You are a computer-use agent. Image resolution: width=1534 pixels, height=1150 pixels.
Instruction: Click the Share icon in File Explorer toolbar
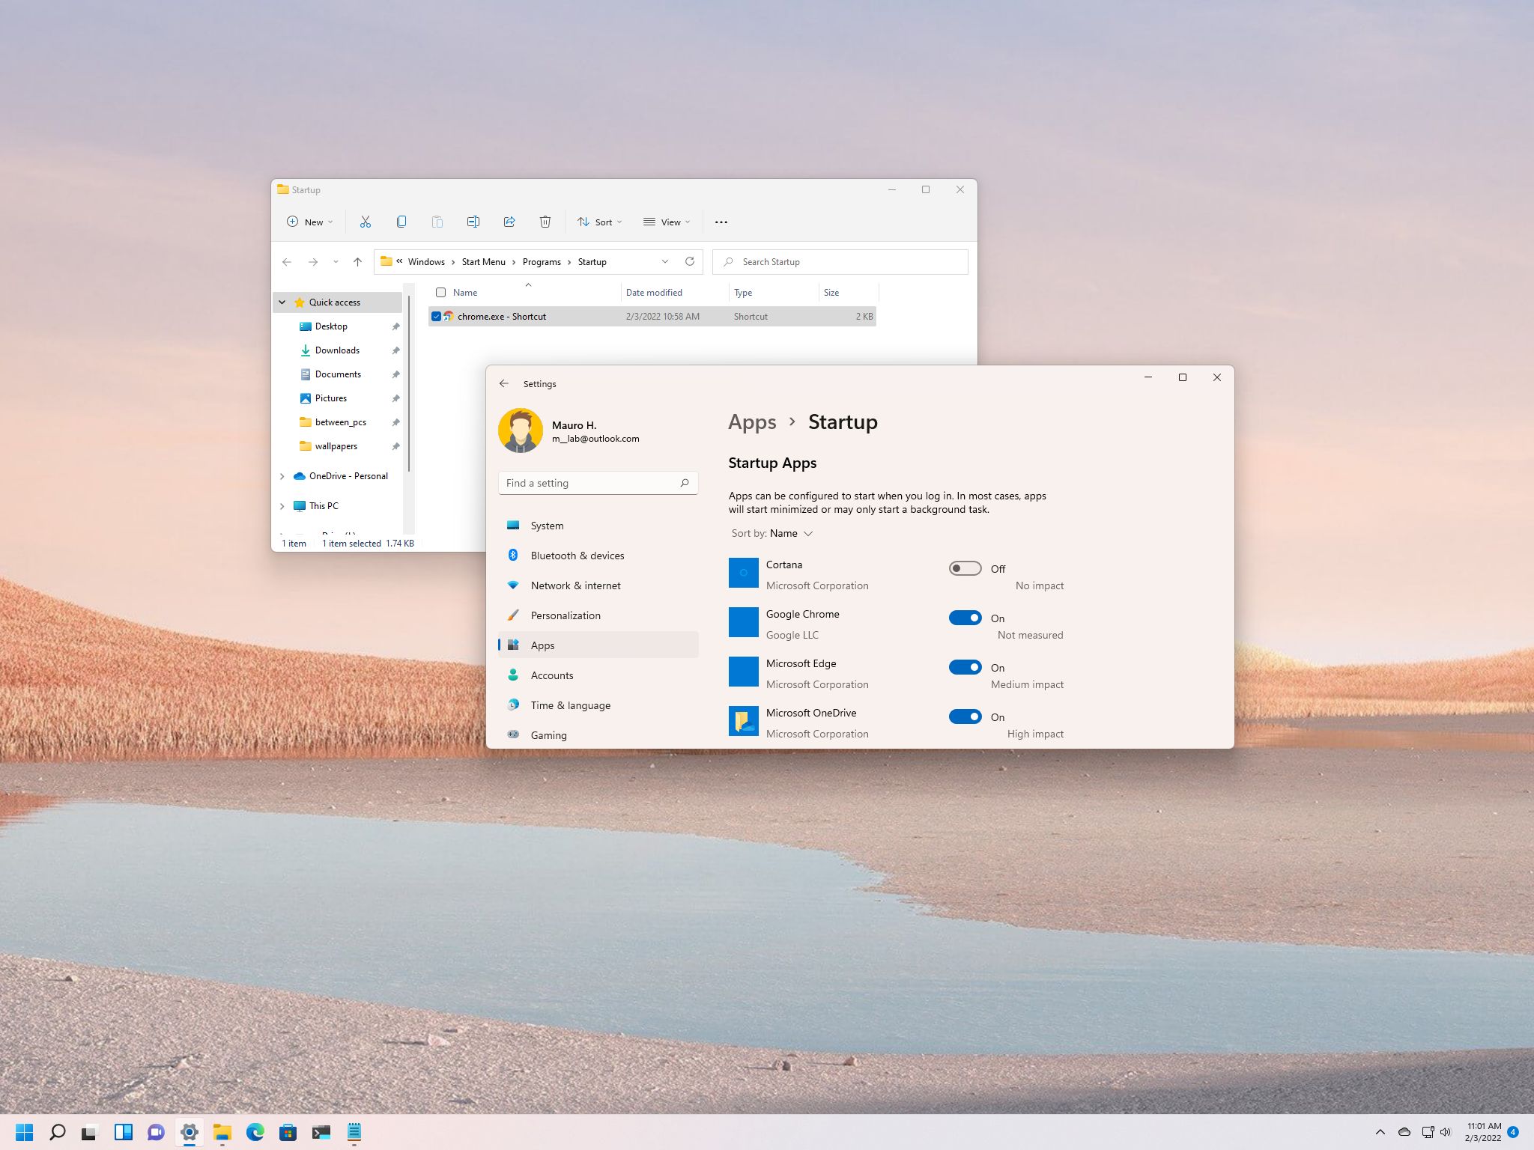coord(509,222)
